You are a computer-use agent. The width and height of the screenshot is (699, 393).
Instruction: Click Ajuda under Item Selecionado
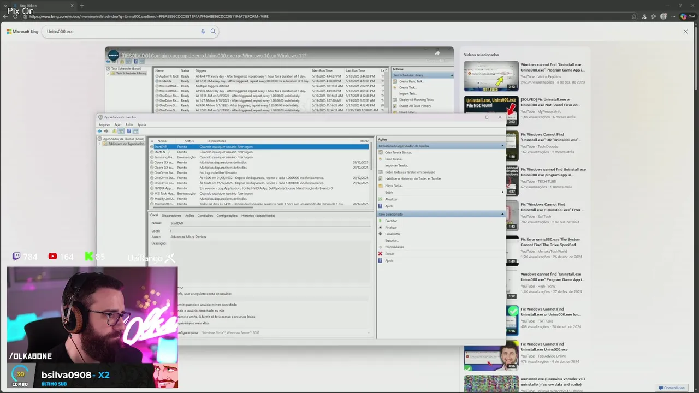(389, 260)
